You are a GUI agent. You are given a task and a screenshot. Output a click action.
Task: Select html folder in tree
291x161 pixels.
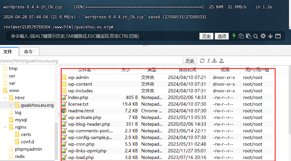click(19, 98)
